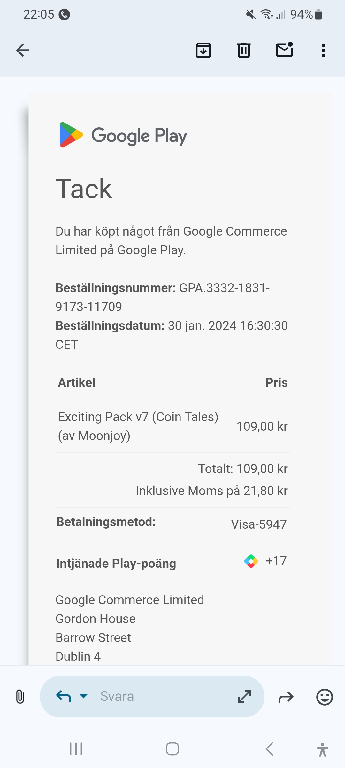Expand the reply box to full screen

(245, 696)
